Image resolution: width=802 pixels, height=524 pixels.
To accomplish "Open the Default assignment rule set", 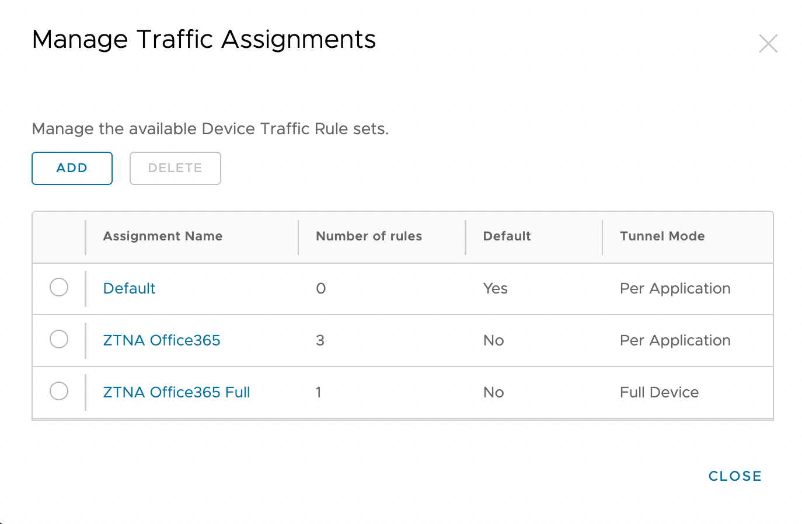I will pos(129,288).
